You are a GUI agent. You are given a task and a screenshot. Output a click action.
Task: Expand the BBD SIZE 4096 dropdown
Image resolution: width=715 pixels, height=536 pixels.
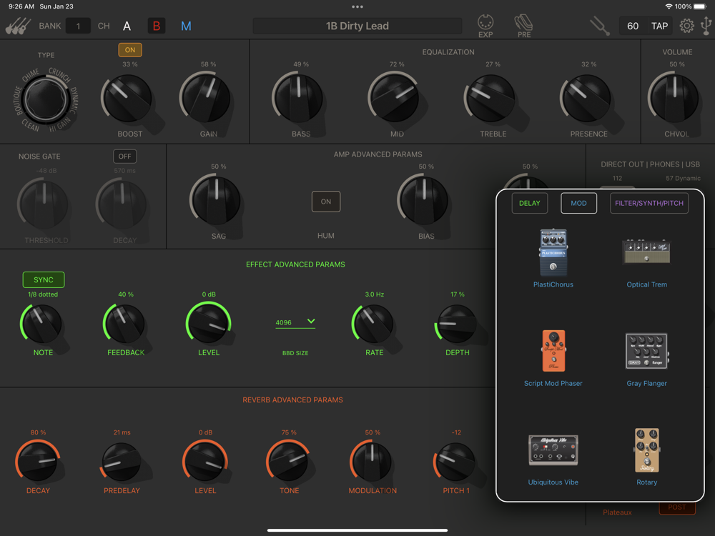[x=295, y=322]
